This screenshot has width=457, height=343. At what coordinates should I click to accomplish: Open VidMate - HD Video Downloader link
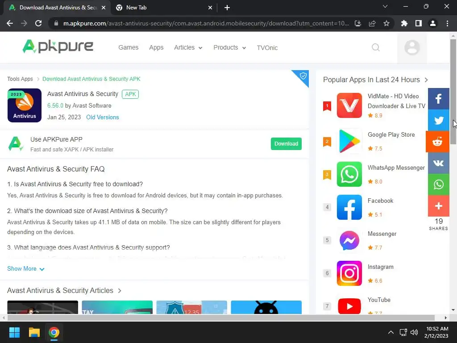point(396,101)
